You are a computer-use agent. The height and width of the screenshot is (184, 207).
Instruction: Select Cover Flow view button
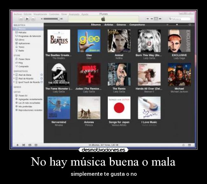click(160, 19)
